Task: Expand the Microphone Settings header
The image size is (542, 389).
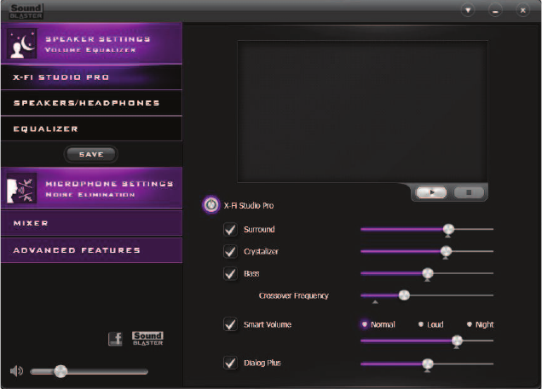Action: point(91,188)
